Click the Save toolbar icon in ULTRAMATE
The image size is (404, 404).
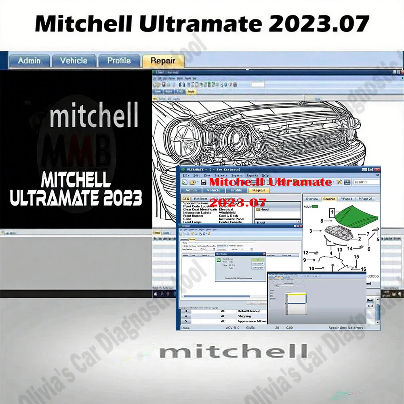pyautogui.click(x=204, y=182)
